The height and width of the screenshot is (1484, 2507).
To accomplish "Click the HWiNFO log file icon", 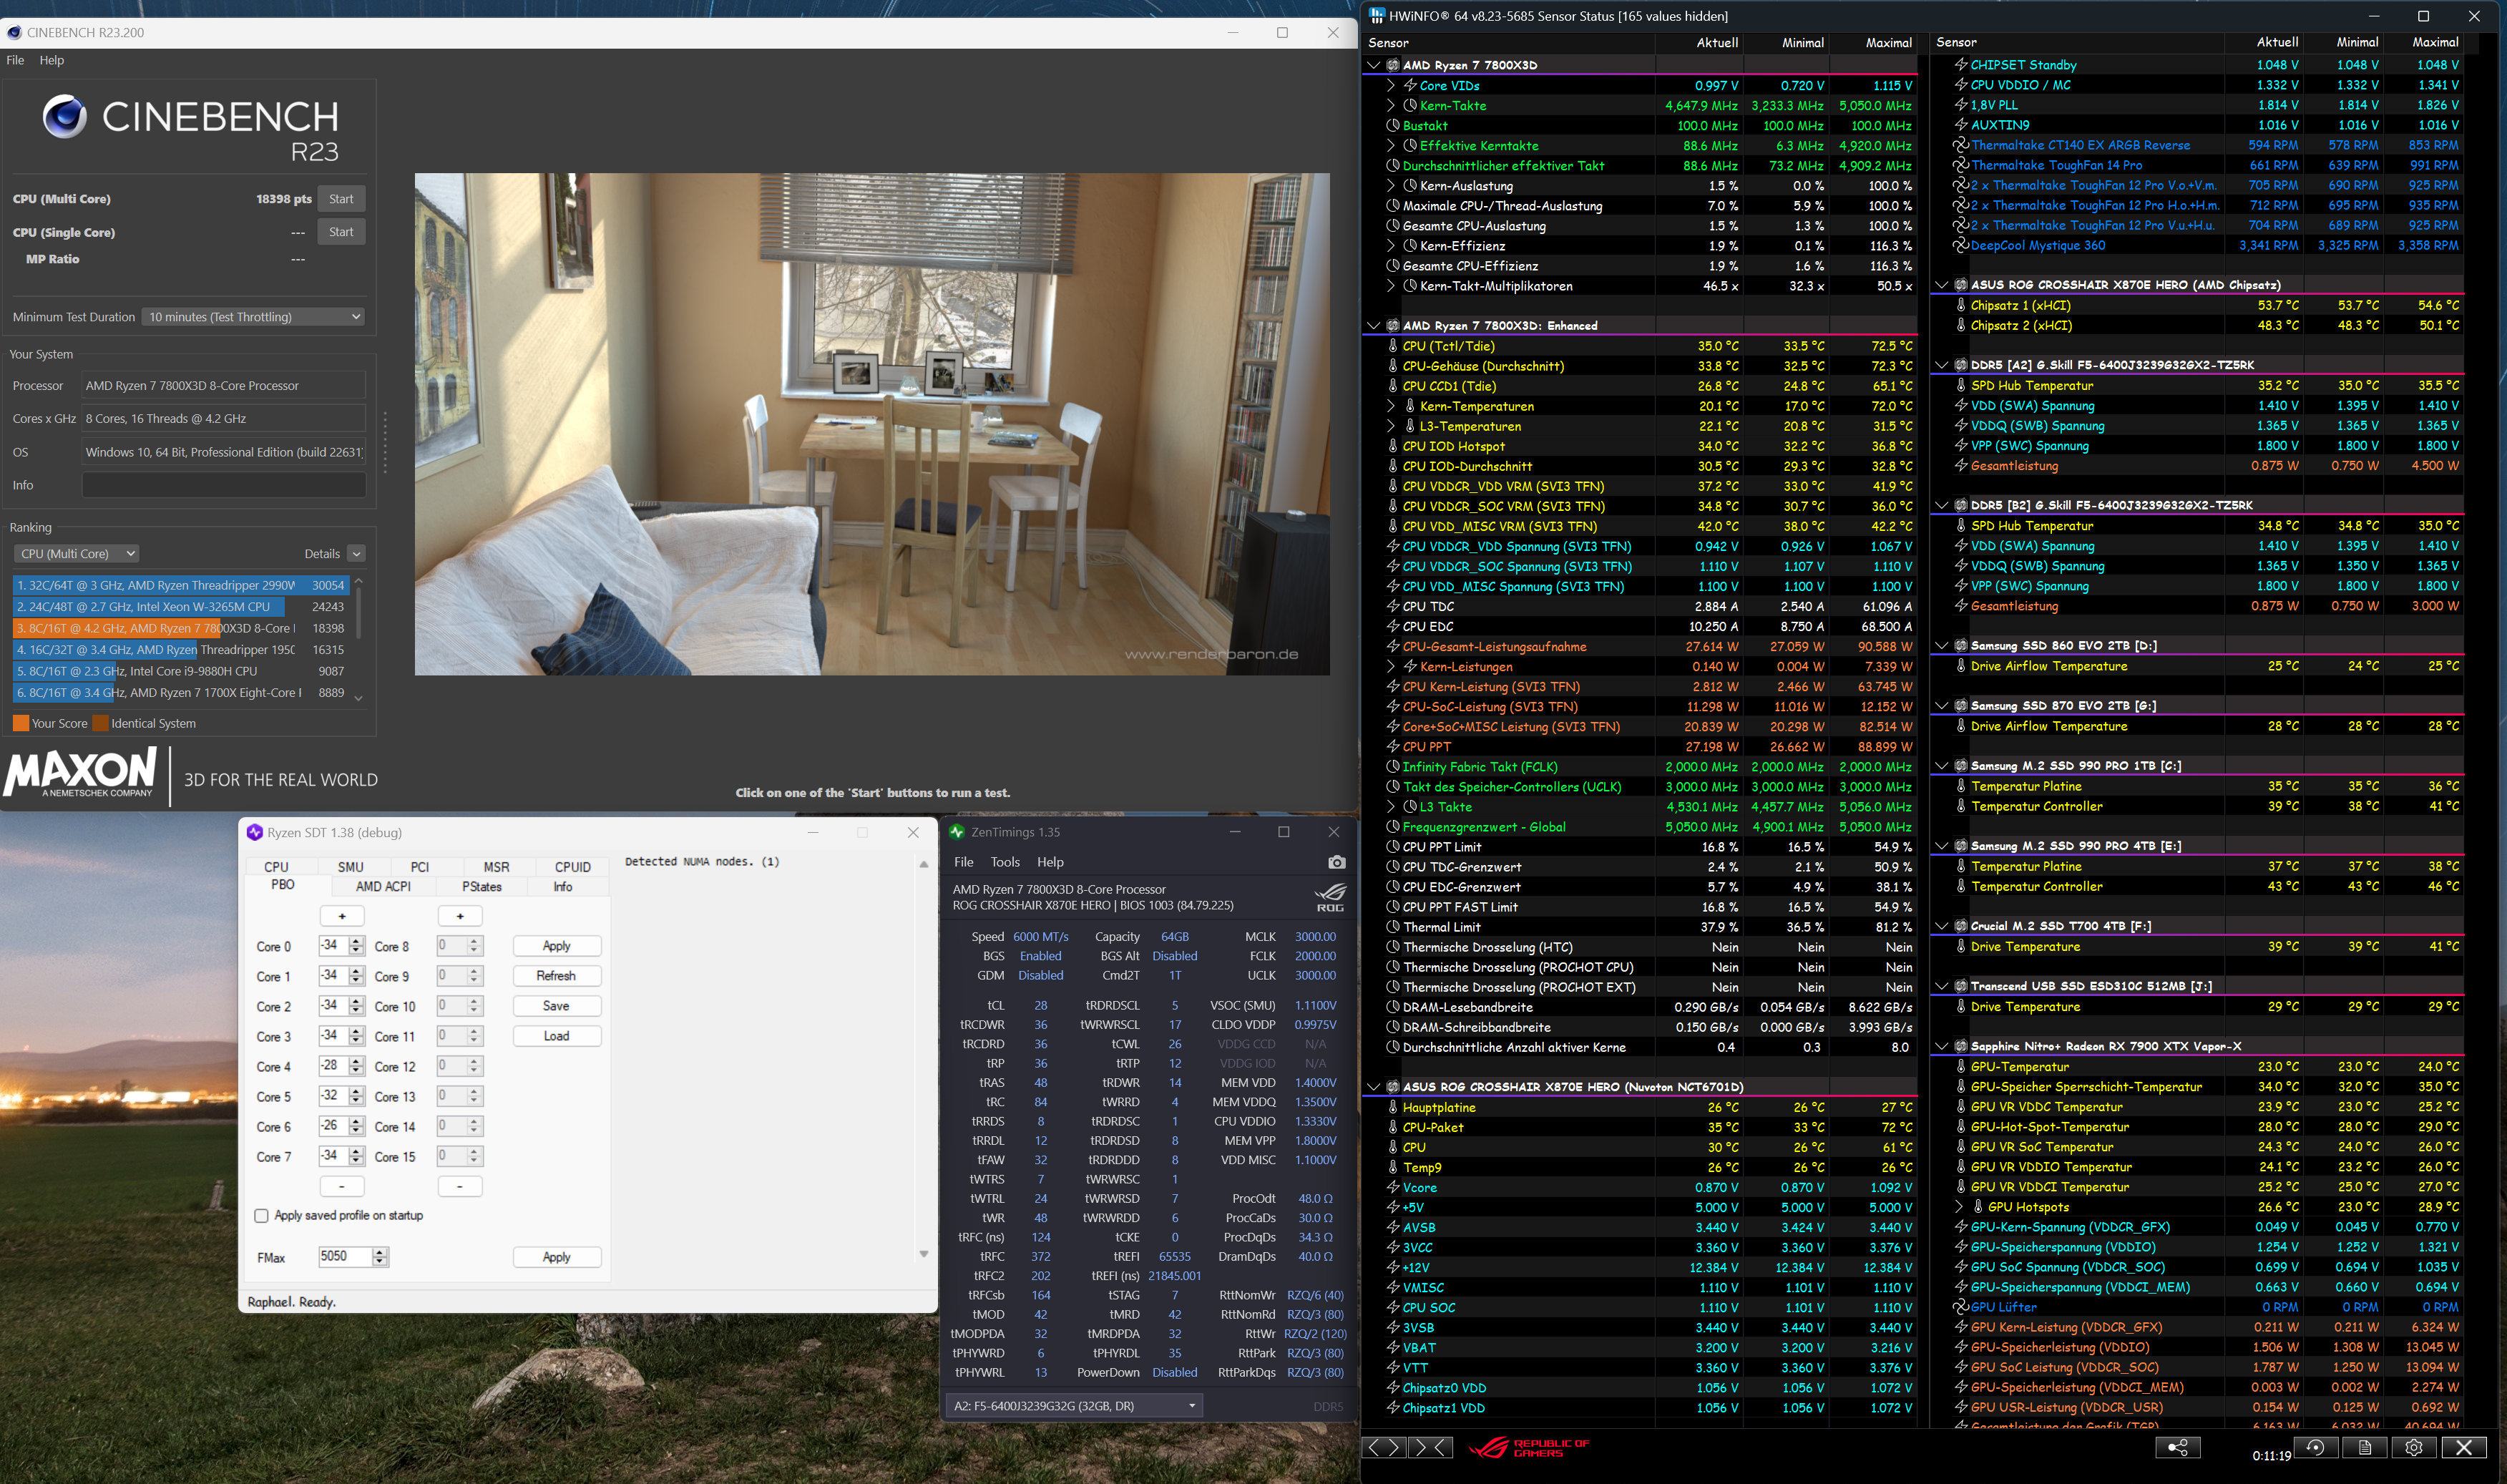I will click(x=2365, y=1447).
